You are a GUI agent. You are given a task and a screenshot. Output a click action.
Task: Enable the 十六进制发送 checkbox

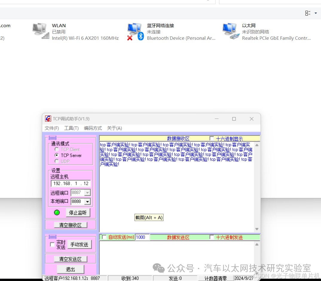(x=212, y=237)
